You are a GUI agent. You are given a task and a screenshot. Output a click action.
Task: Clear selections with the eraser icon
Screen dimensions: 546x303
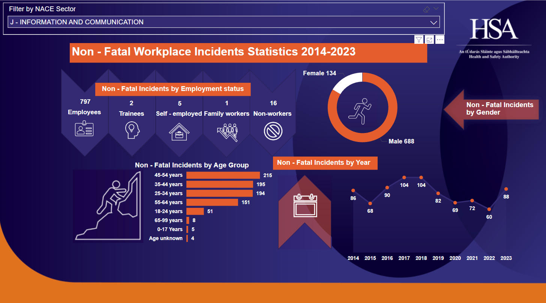point(426,9)
